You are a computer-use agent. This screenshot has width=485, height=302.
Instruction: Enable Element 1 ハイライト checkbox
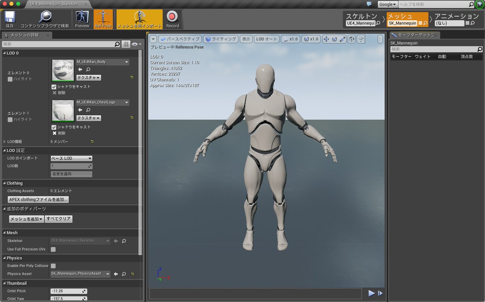[10, 119]
